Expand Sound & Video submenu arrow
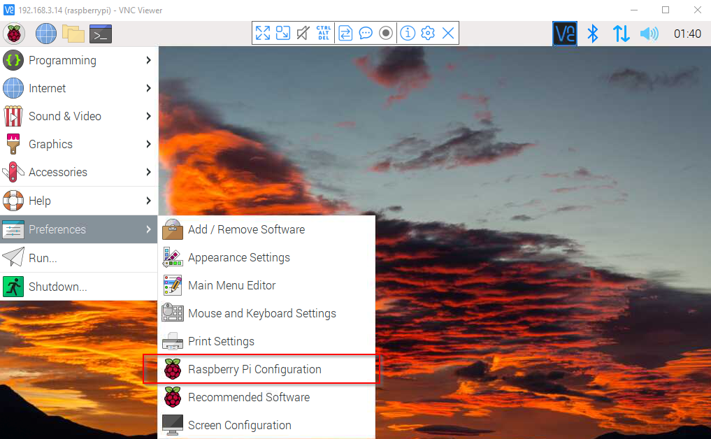 [x=148, y=116]
